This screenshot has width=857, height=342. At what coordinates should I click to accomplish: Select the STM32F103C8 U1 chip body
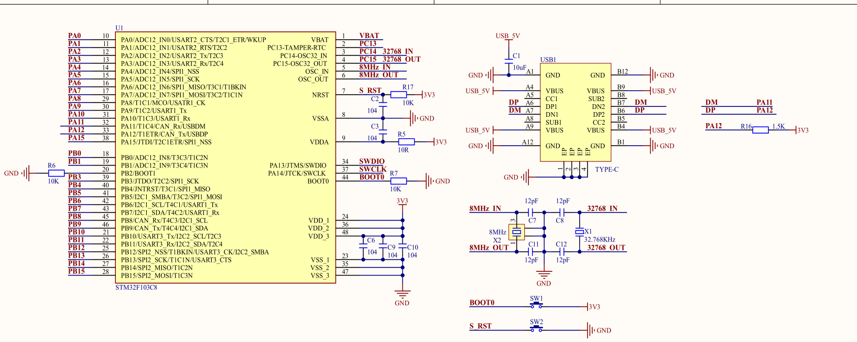[x=225, y=157]
